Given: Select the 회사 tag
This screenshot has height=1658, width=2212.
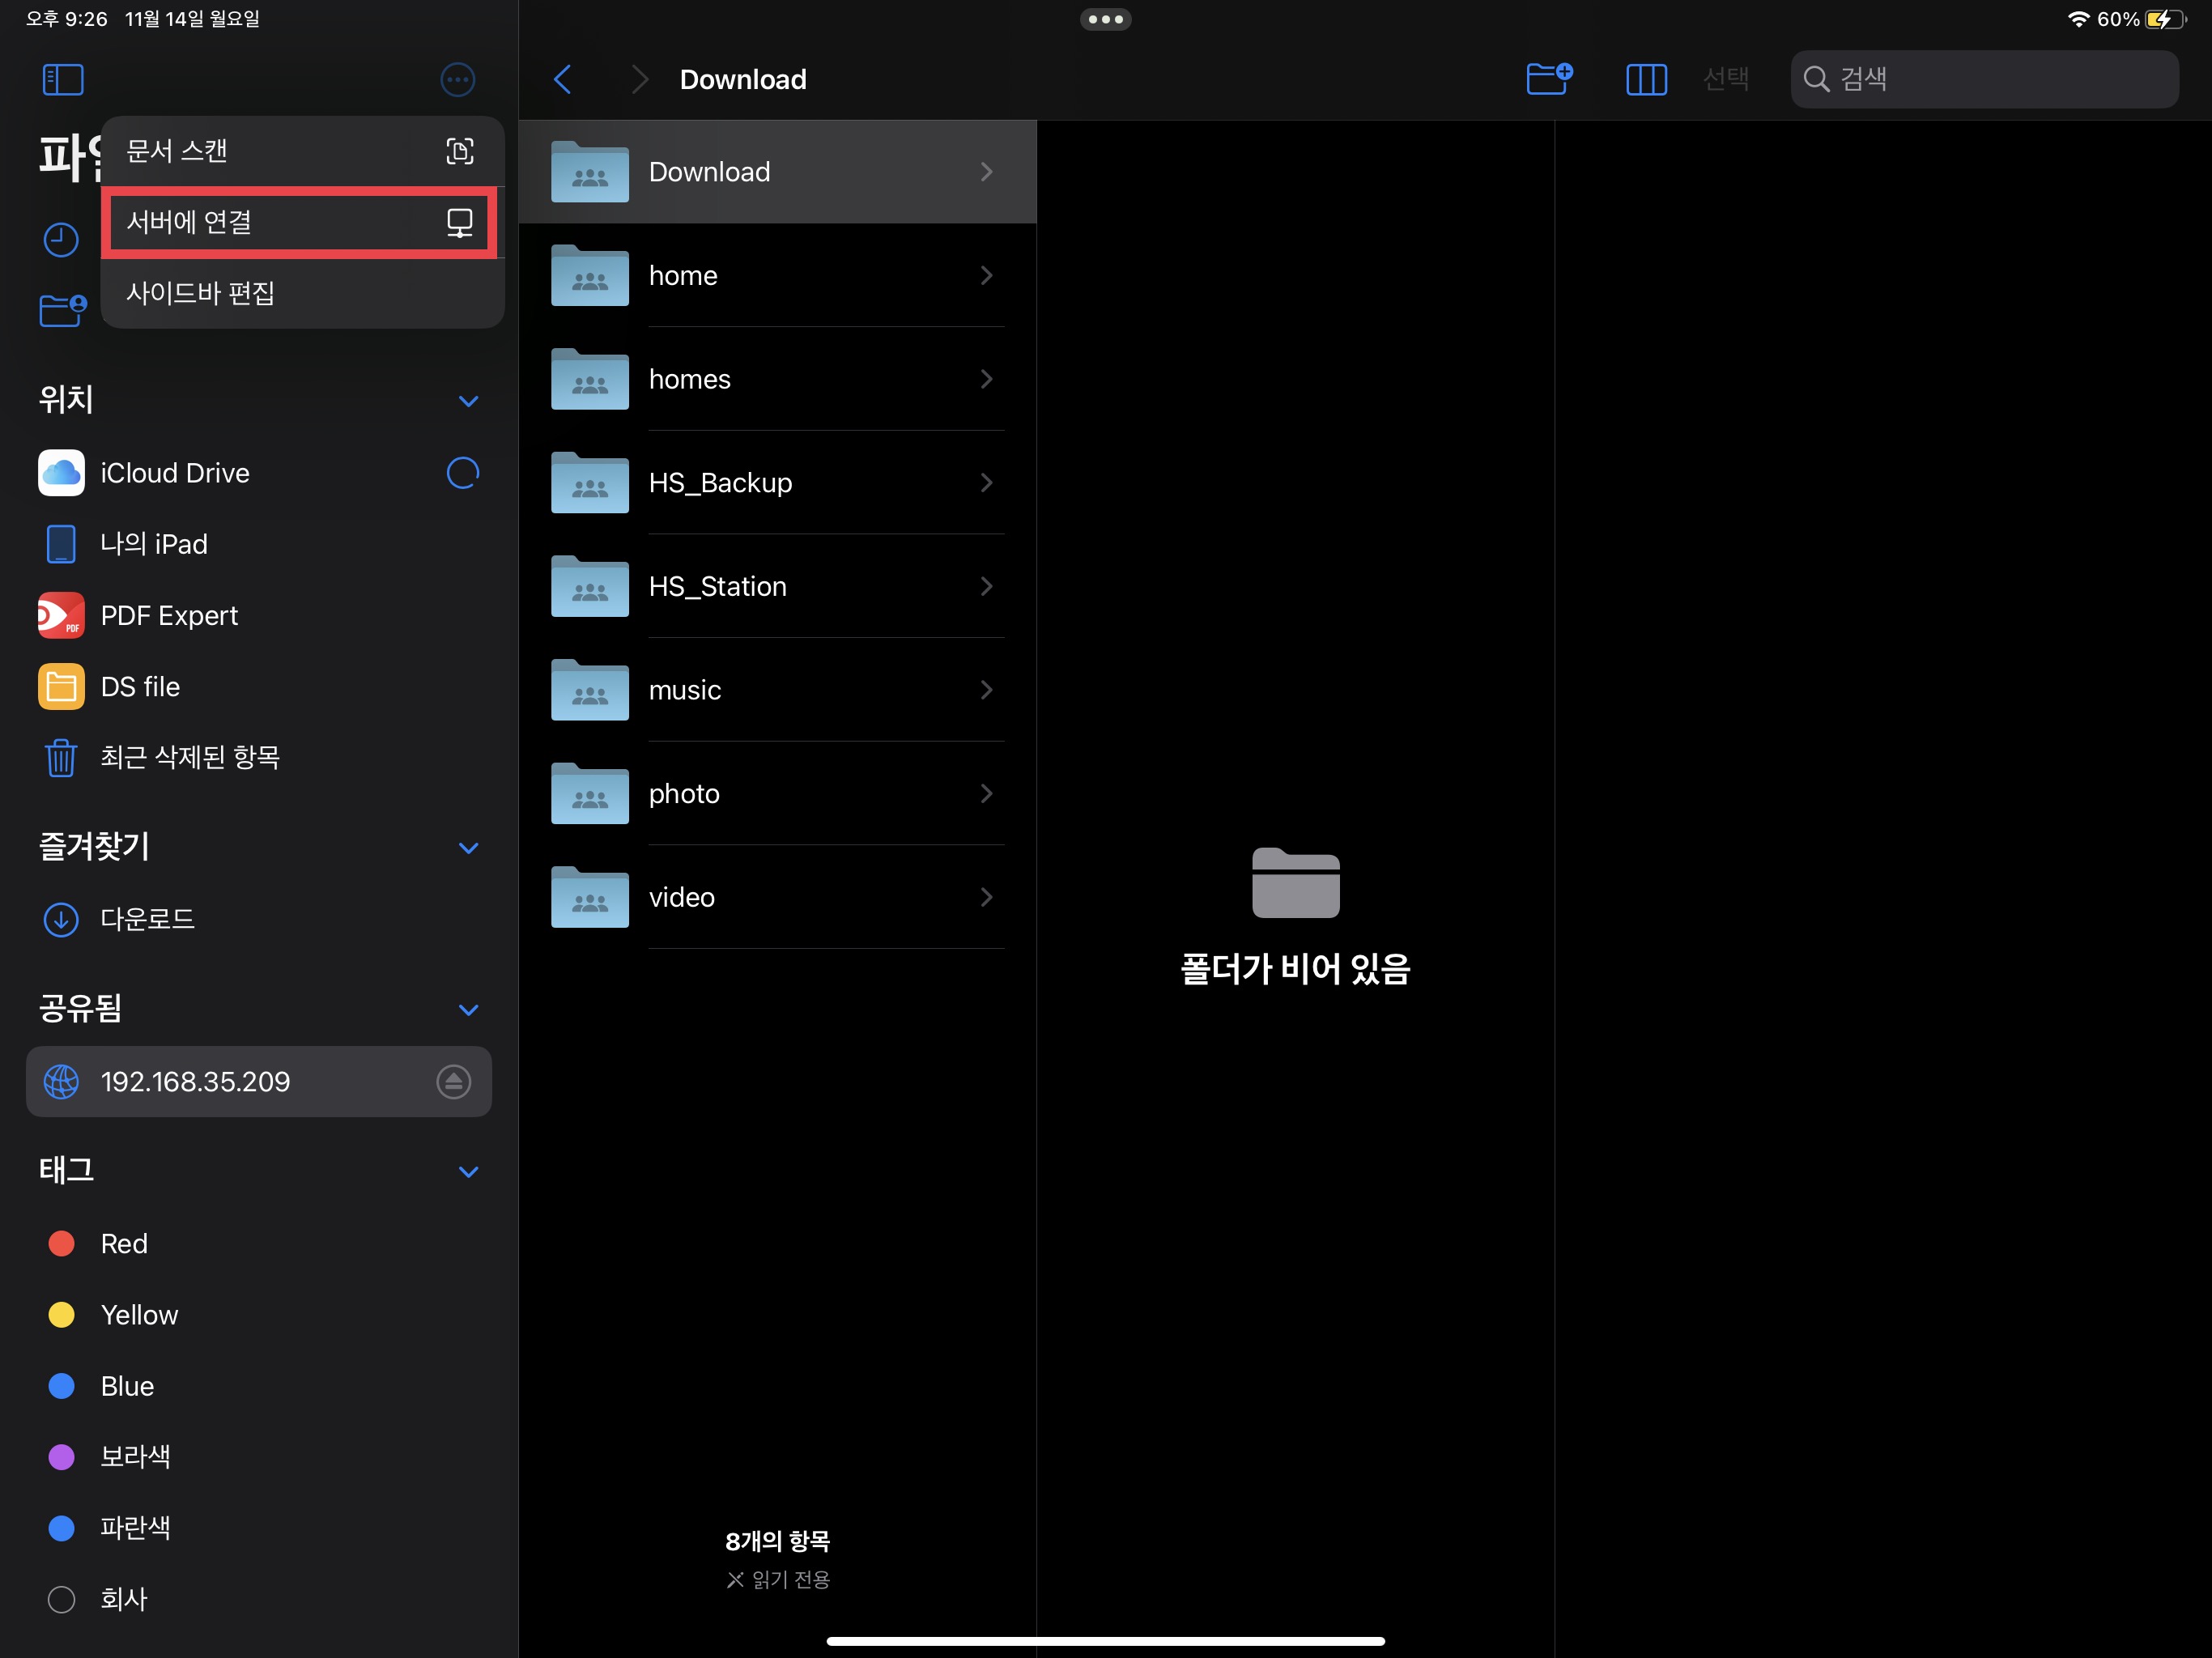Looking at the screenshot, I should [x=258, y=1599].
